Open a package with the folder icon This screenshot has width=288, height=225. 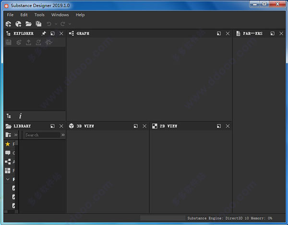(28, 24)
